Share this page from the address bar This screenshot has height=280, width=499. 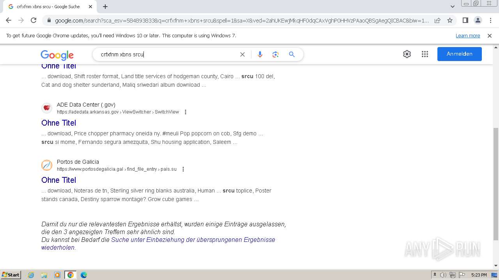click(x=437, y=20)
